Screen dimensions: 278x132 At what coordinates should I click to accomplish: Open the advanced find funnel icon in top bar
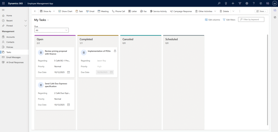point(240,3)
